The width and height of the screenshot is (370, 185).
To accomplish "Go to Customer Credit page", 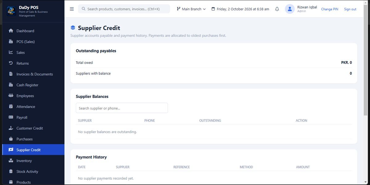I will click(x=33, y=128).
